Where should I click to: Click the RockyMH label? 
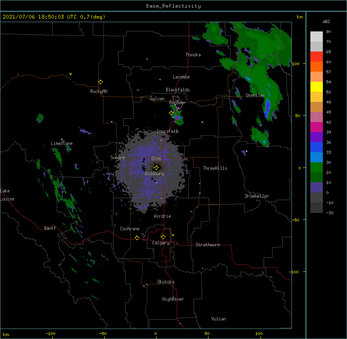coord(99,91)
